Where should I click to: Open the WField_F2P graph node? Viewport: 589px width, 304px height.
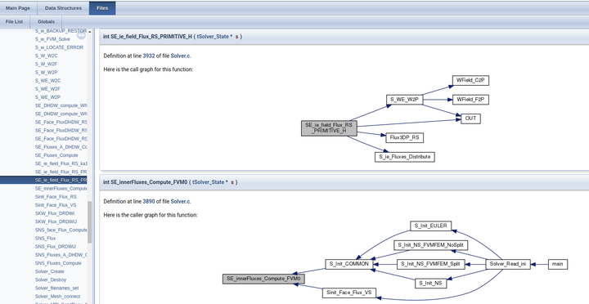470,100
